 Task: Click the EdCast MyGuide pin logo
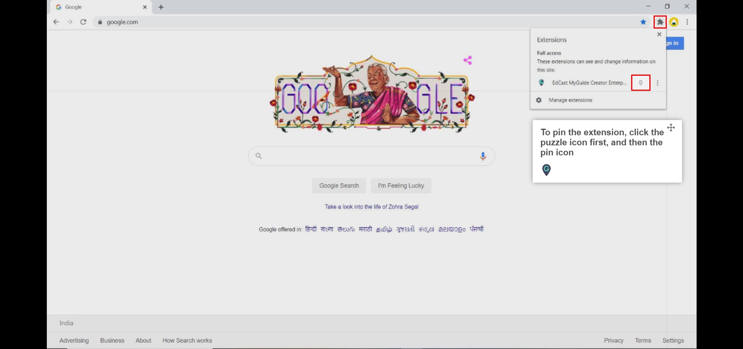[x=542, y=83]
